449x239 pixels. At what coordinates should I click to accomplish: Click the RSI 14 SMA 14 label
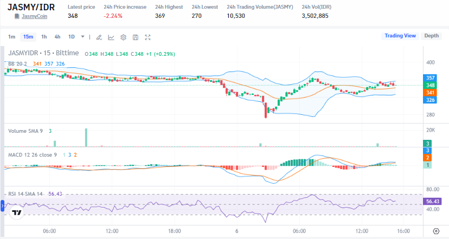click(25, 194)
